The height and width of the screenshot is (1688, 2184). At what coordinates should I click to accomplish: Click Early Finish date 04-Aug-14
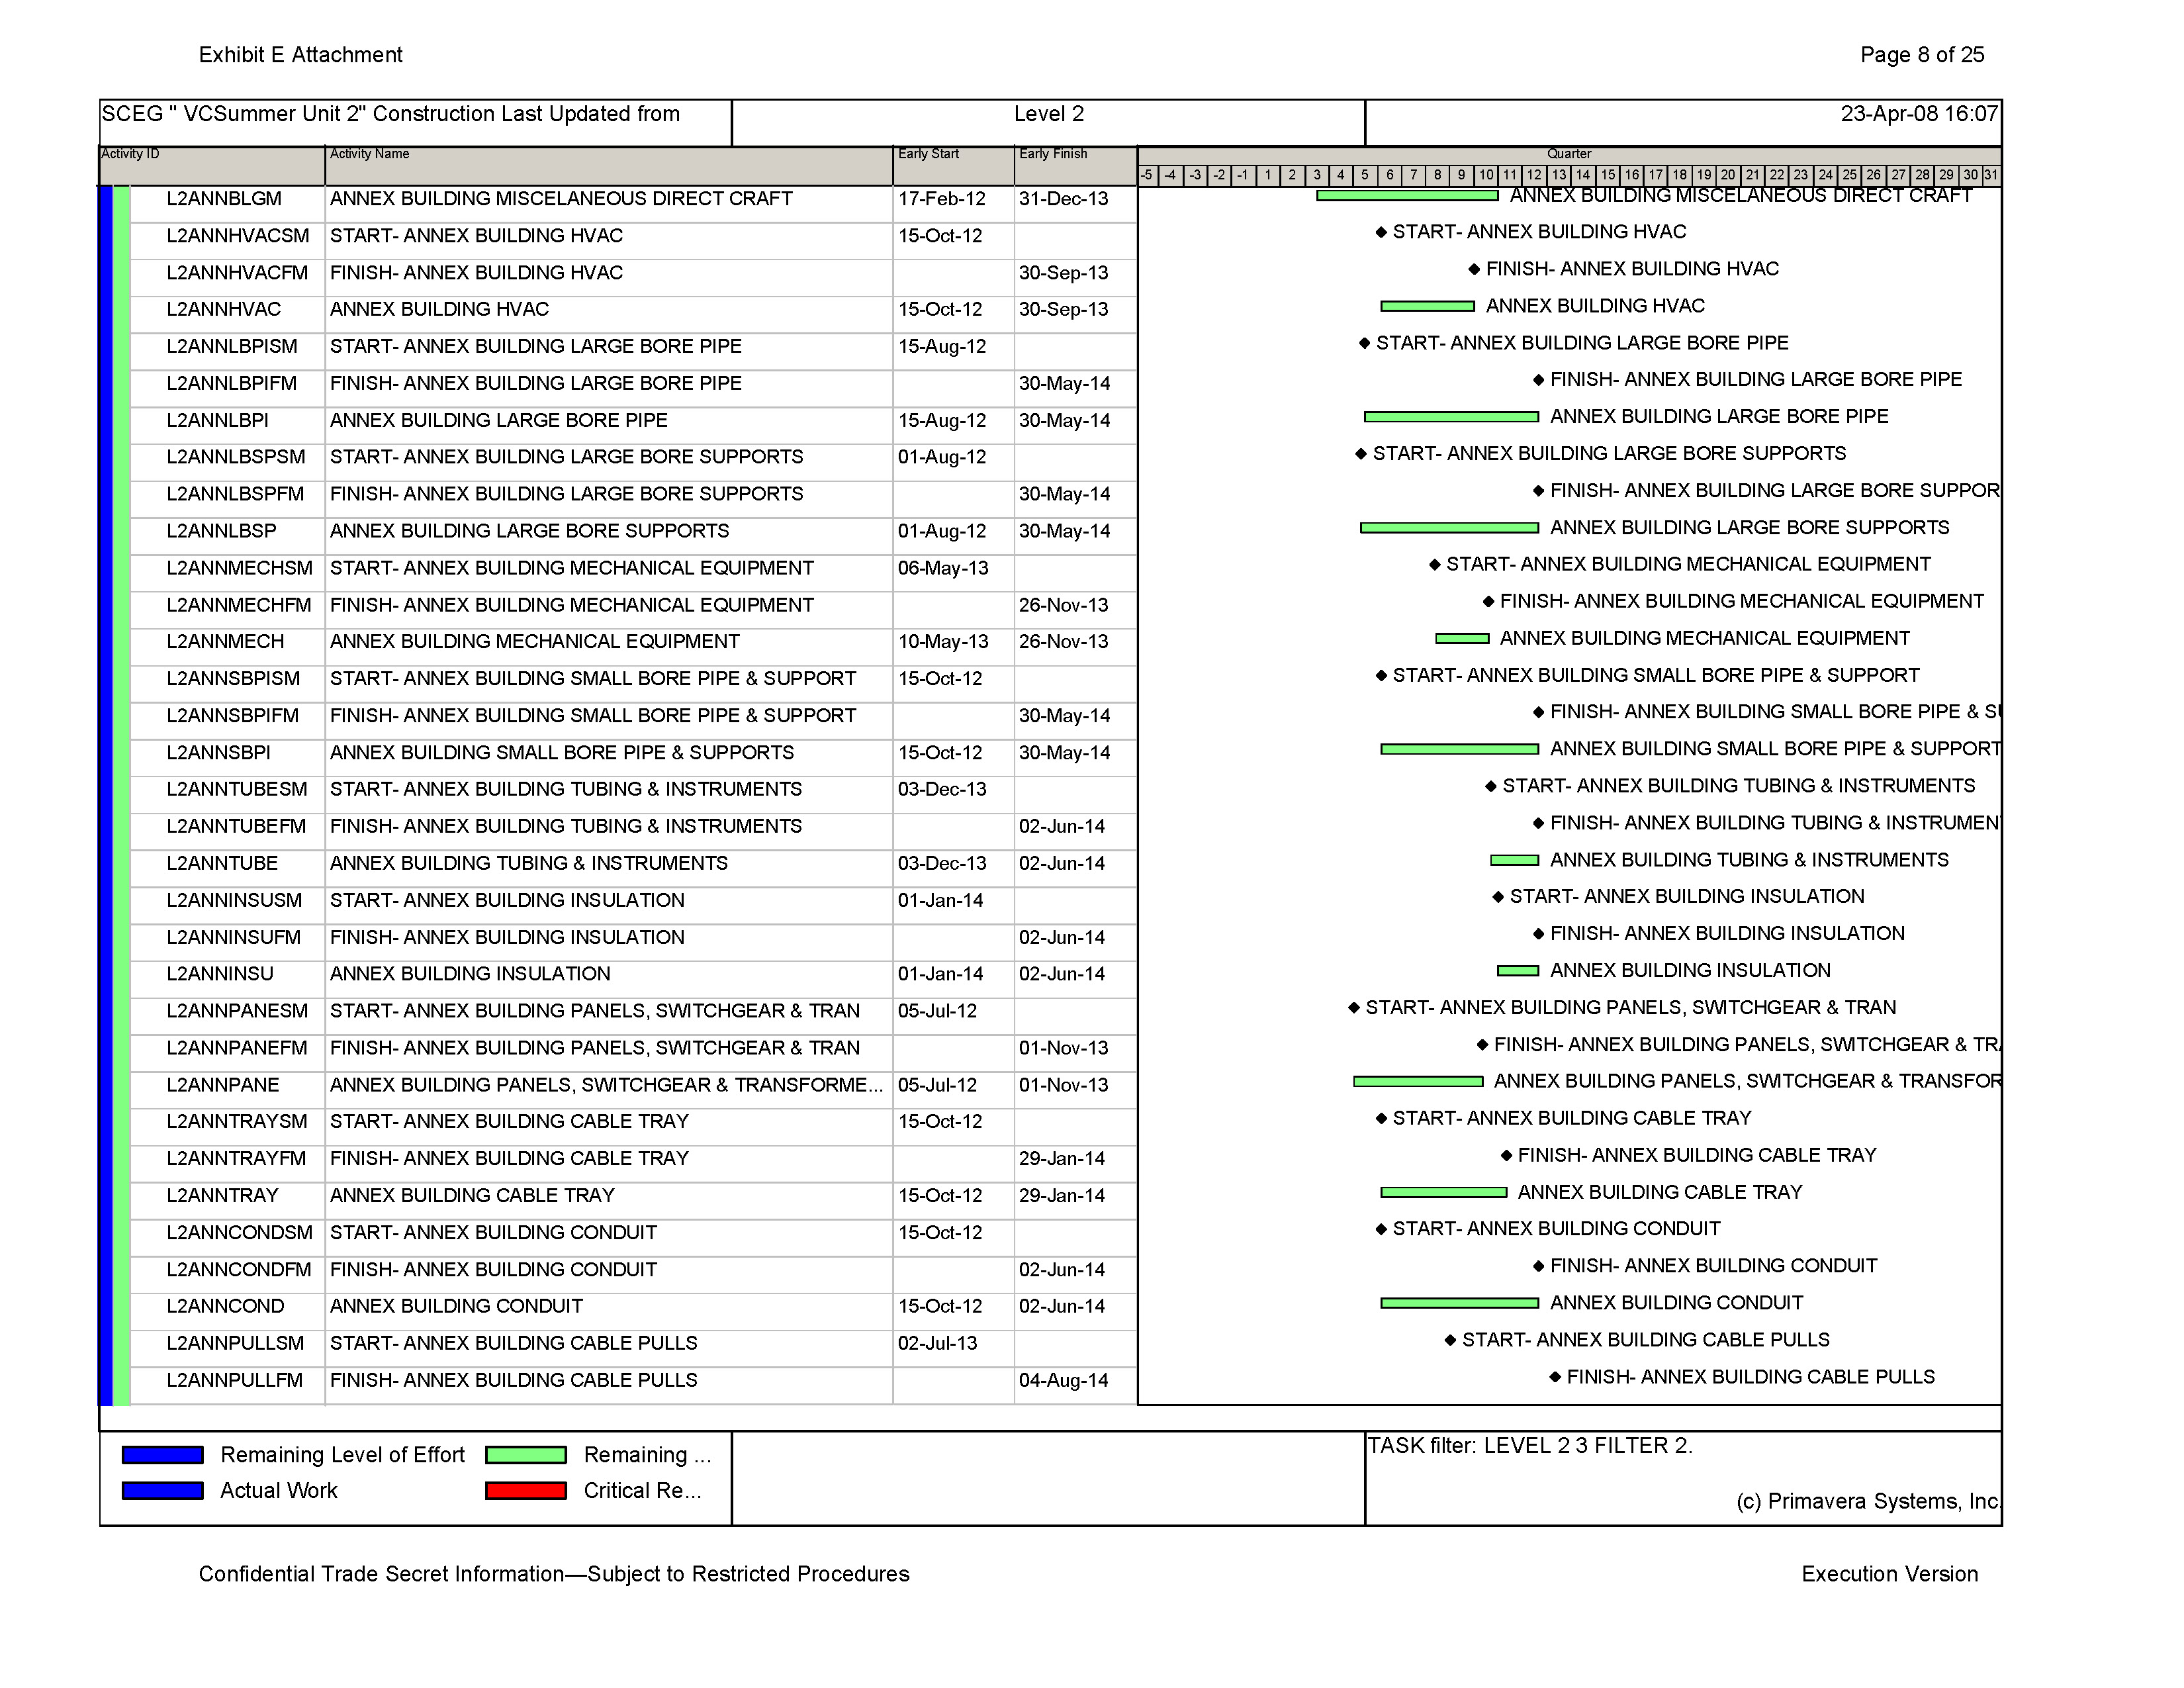point(1064,1380)
